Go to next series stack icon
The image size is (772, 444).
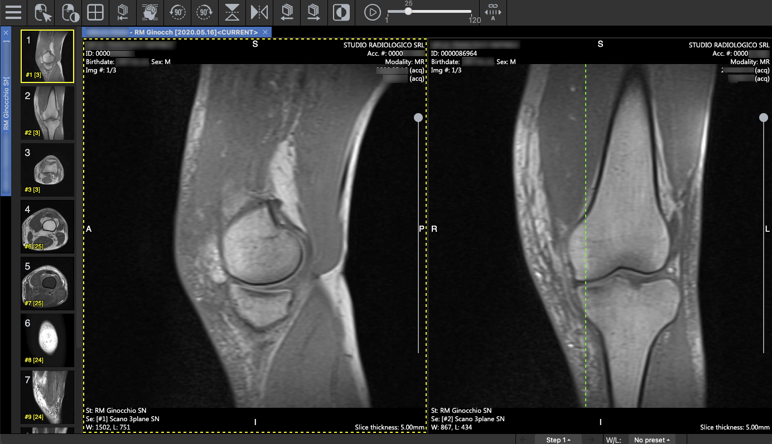coord(314,12)
